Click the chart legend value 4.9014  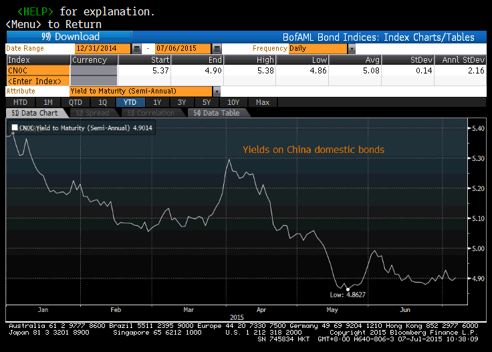pos(142,128)
